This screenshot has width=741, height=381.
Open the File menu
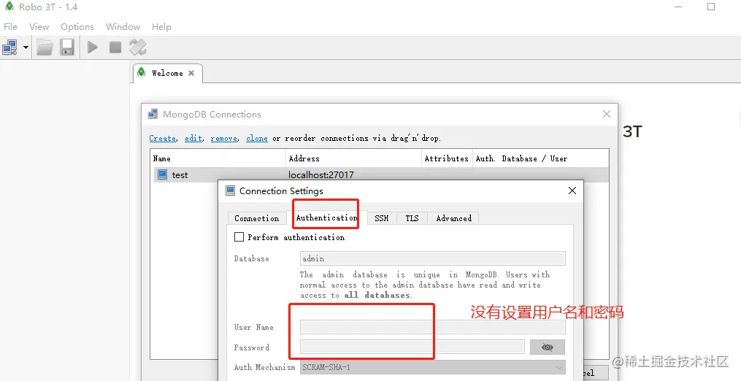point(10,27)
